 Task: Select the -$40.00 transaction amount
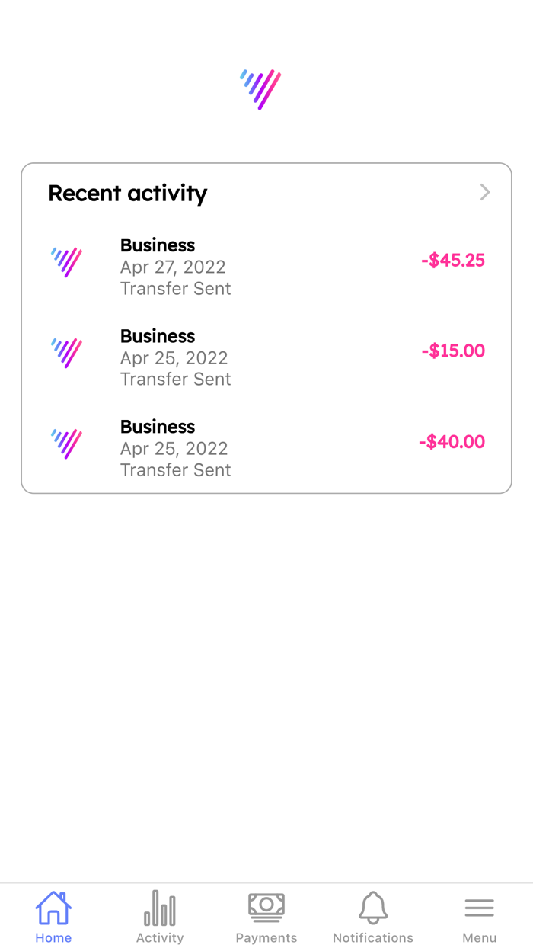click(x=452, y=442)
